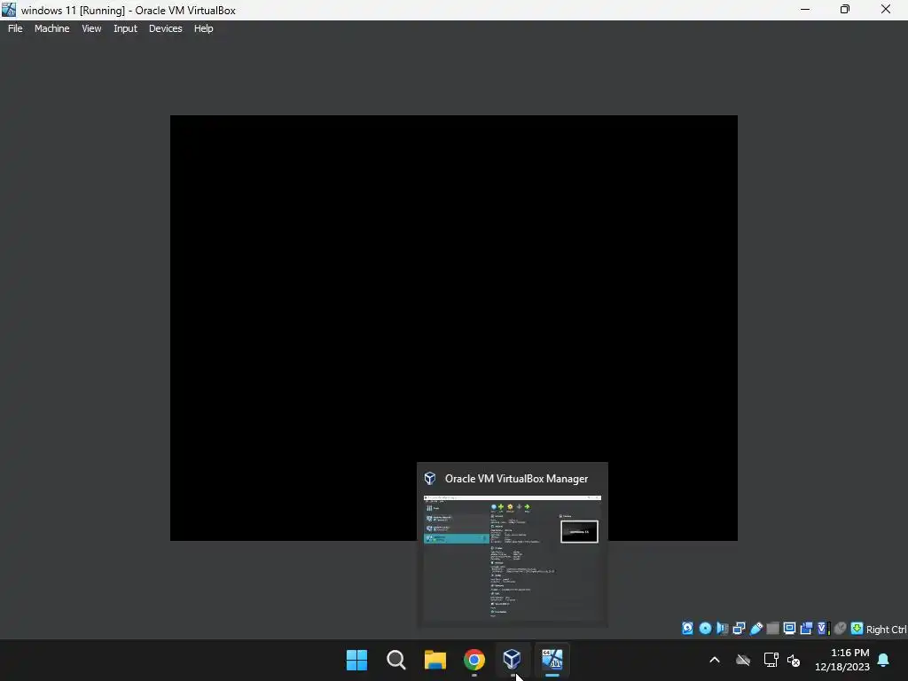Minimize the windows 11 VM window
The image size is (908, 681).
pos(805,9)
